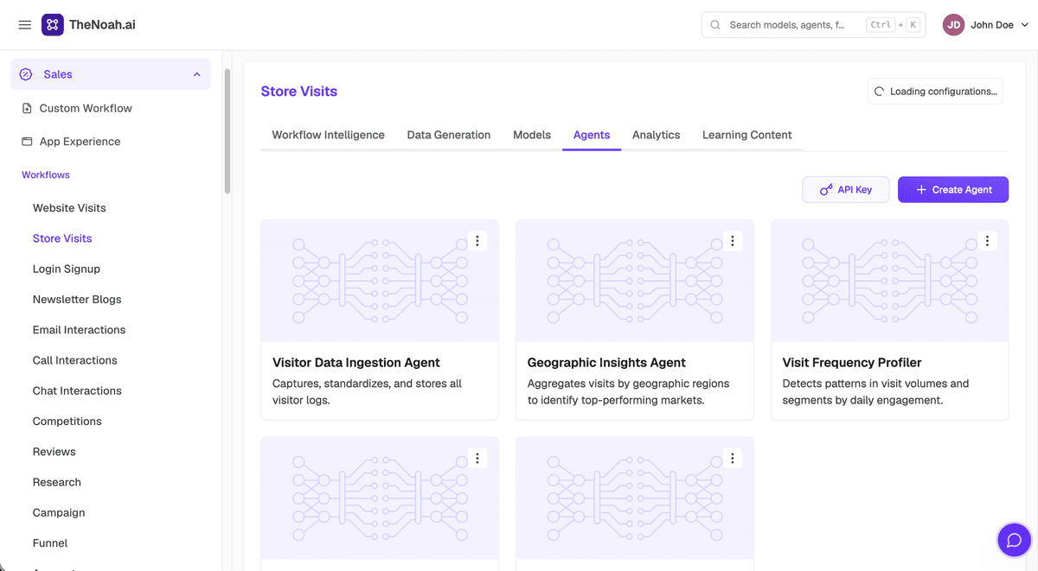This screenshot has width=1038, height=571.
Task: Click the TheNoah.ai logo icon
Action: pyautogui.click(x=52, y=25)
